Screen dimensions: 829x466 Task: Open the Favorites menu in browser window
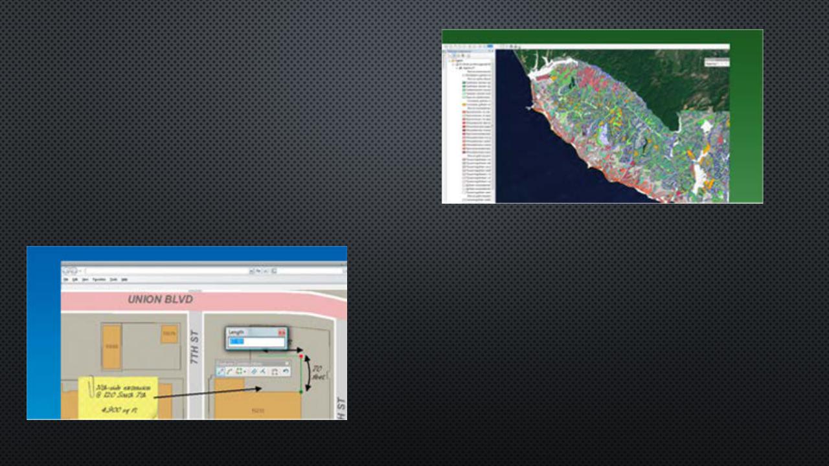pos(99,280)
